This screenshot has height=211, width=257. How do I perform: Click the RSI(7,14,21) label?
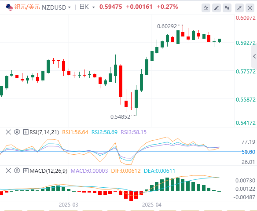44,132
